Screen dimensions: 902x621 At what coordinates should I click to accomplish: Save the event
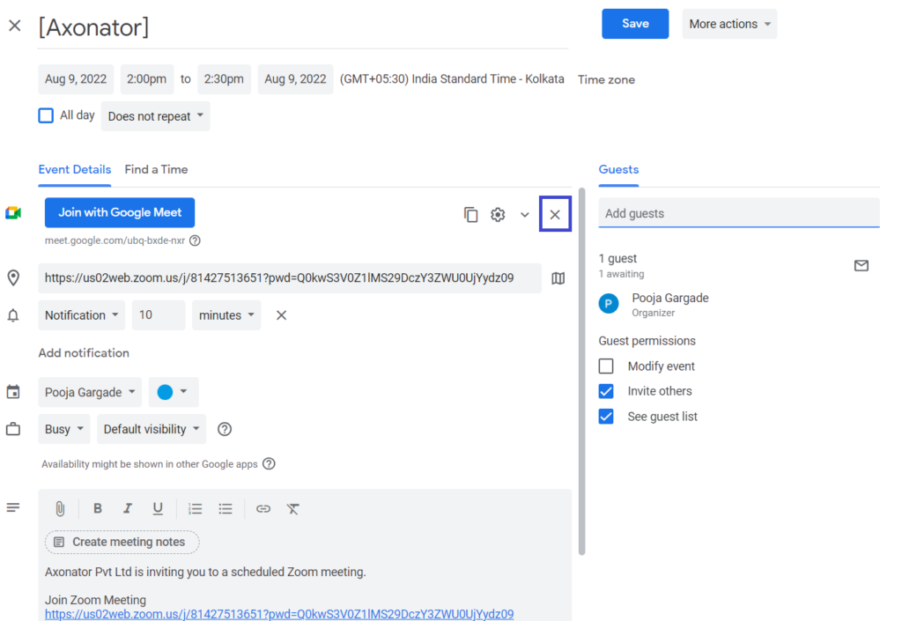click(635, 24)
